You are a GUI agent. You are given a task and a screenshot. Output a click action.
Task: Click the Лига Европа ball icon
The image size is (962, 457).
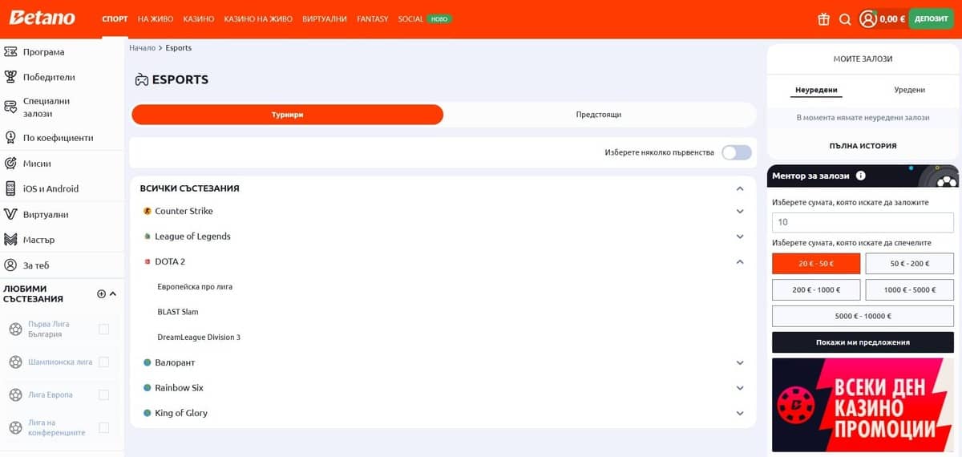tap(15, 394)
